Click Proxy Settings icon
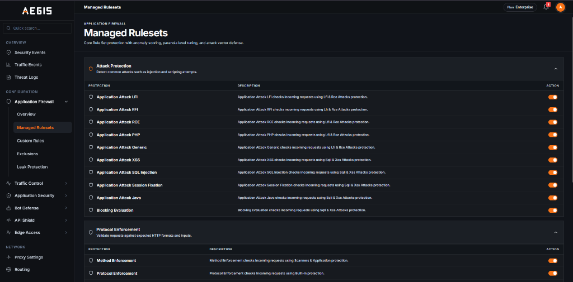The width and height of the screenshot is (573, 282). 9,257
